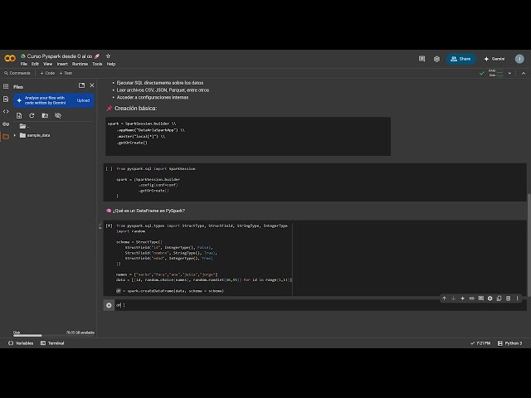This screenshot has width=531, height=398.
Task: Copy link to cell icon
Action: [472, 298]
